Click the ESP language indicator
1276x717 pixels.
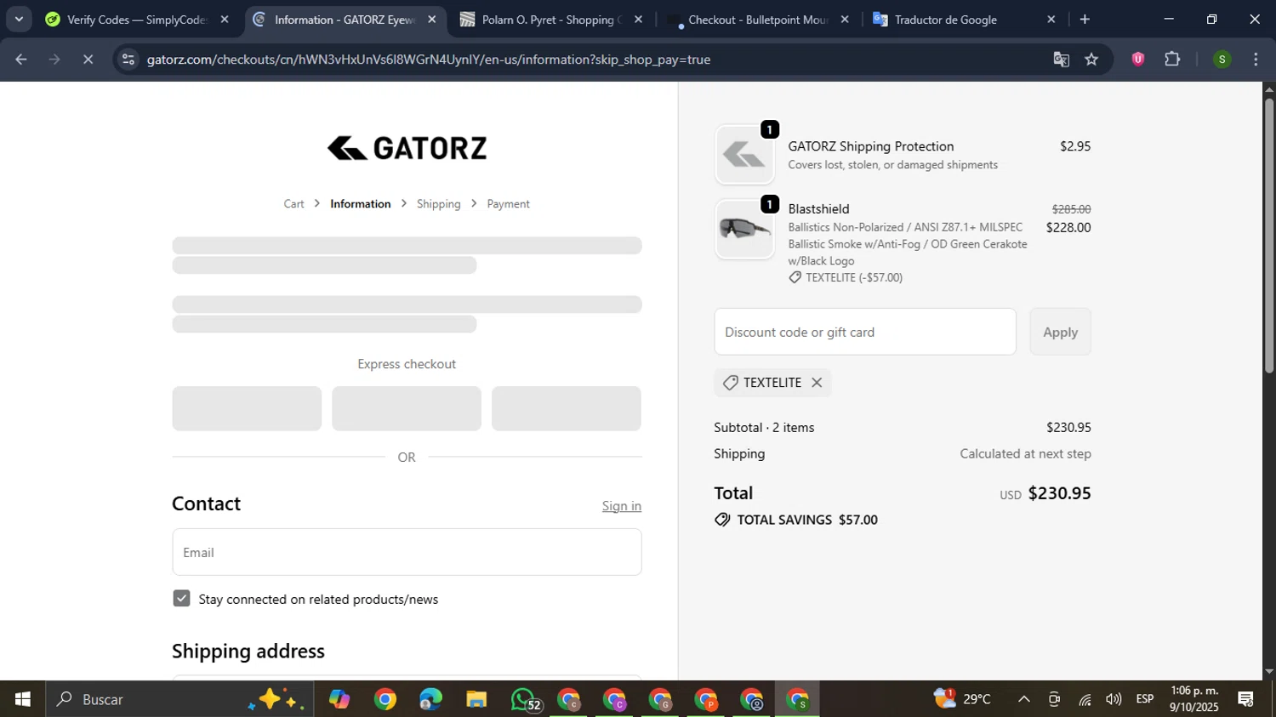pyautogui.click(x=1145, y=699)
